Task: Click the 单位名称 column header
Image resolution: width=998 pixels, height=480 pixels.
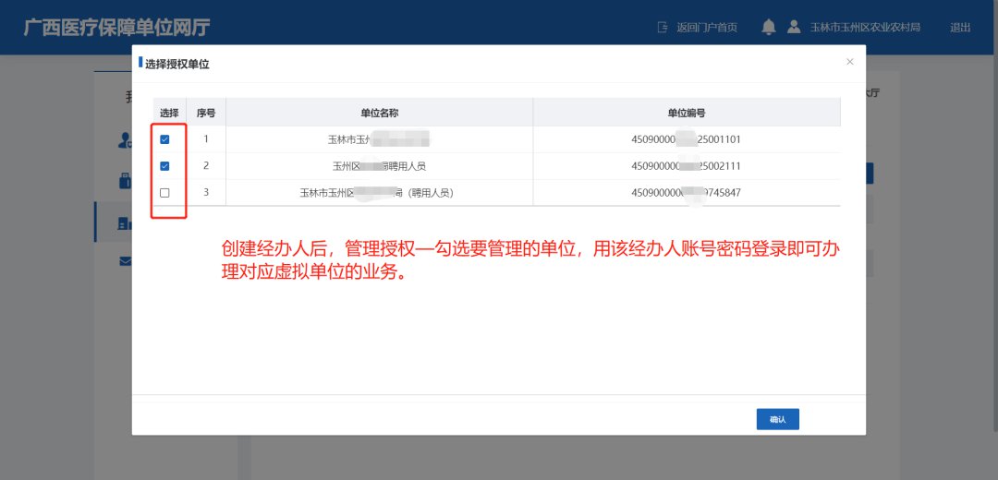Action: pyautogui.click(x=379, y=113)
